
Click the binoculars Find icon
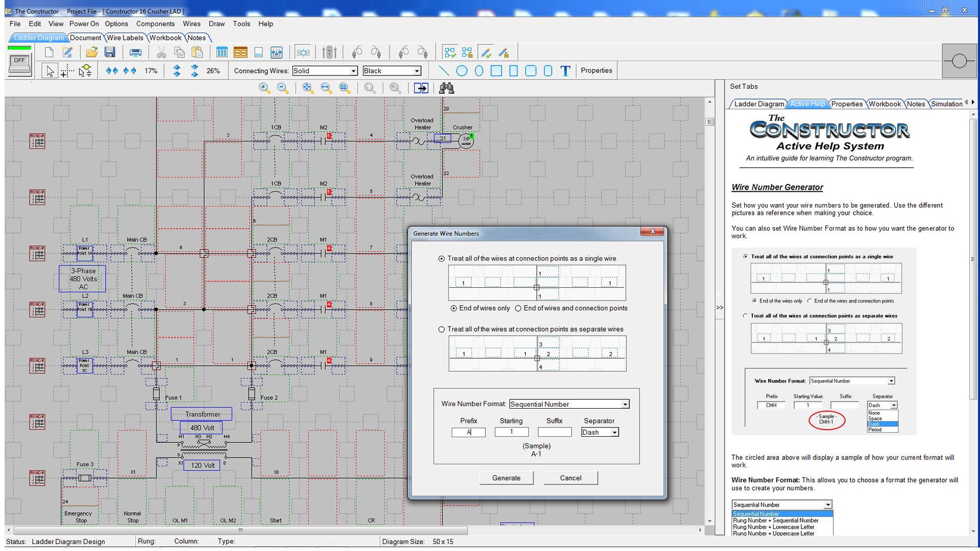coord(447,88)
